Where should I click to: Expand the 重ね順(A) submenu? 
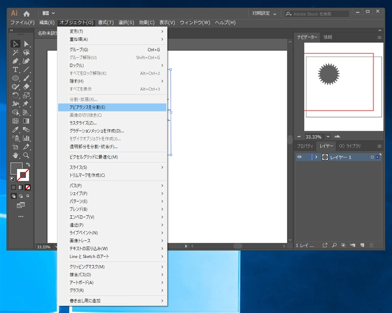pos(112,39)
